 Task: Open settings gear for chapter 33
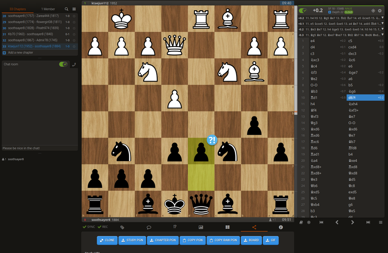click(x=74, y=47)
